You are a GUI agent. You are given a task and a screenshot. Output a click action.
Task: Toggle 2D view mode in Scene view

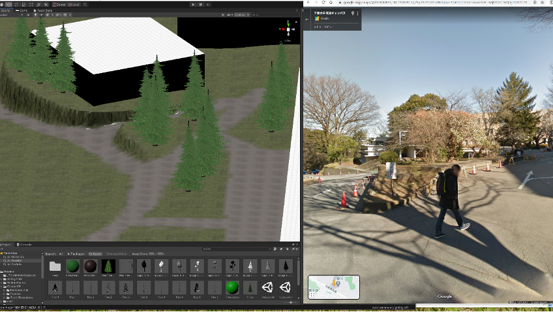(28, 15)
